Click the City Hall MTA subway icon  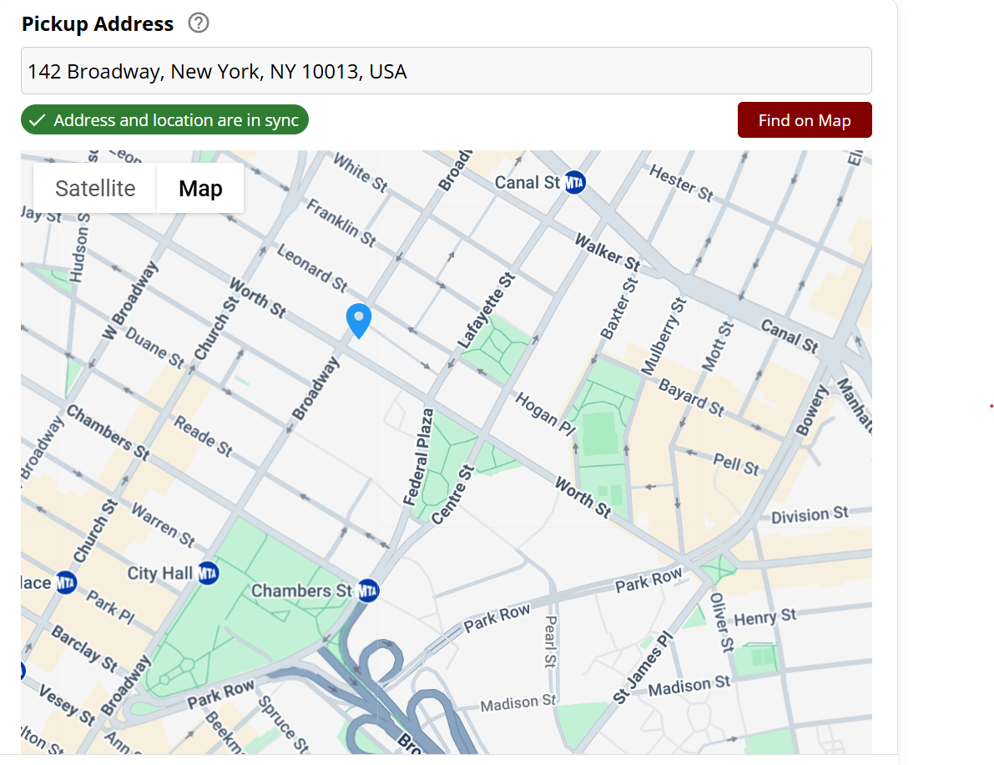(x=206, y=573)
